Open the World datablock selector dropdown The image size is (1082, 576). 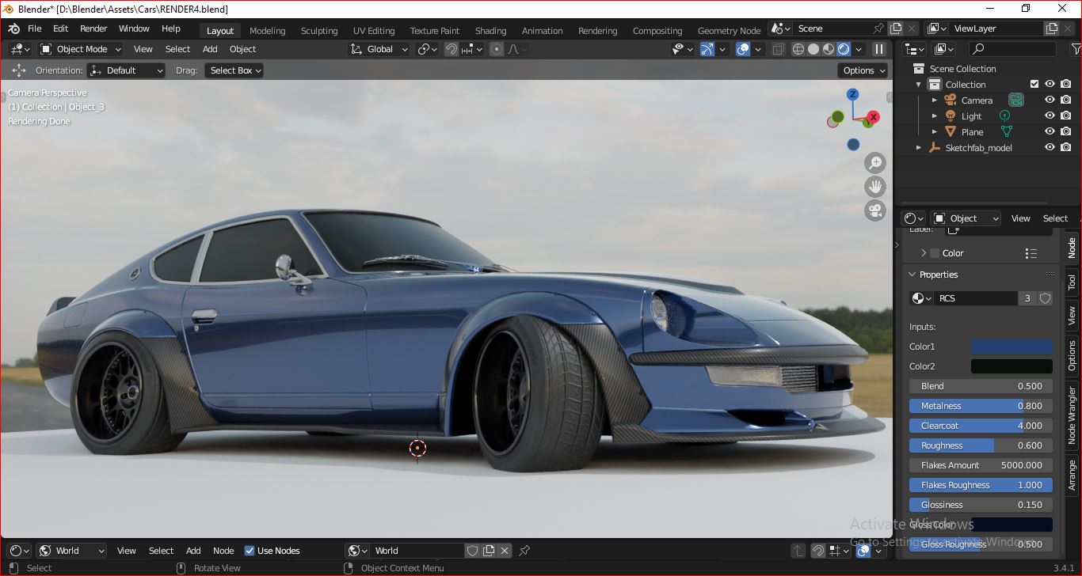(x=356, y=550)
